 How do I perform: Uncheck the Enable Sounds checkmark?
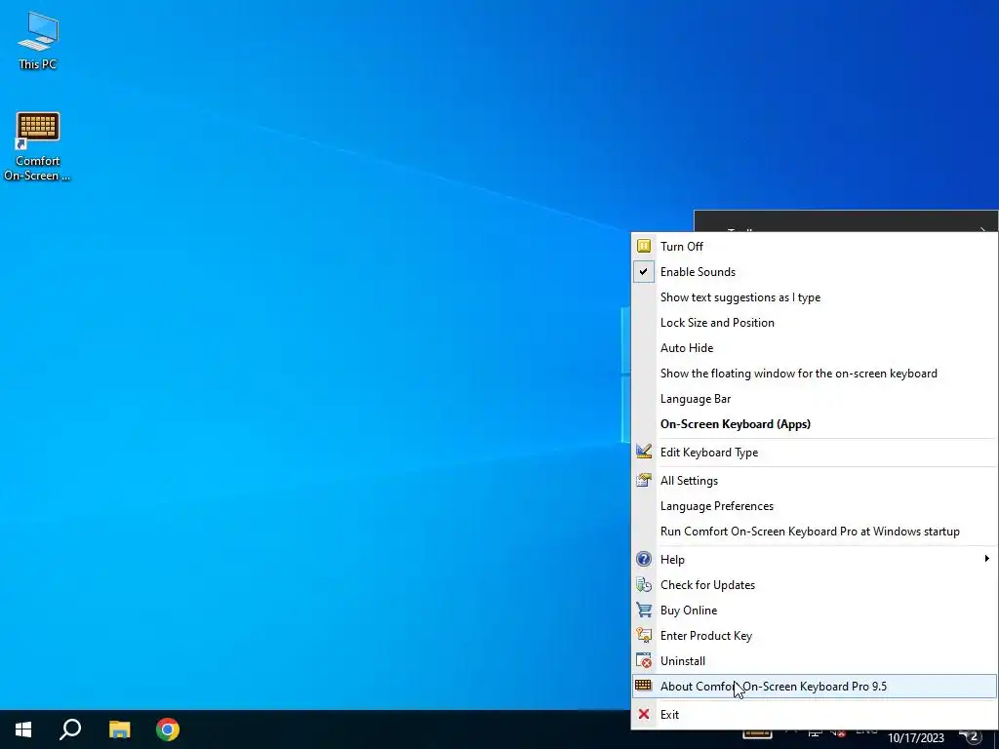tap(644, 272)
